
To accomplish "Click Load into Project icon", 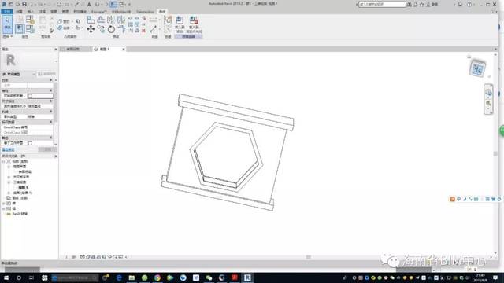I will click(180, 24).
